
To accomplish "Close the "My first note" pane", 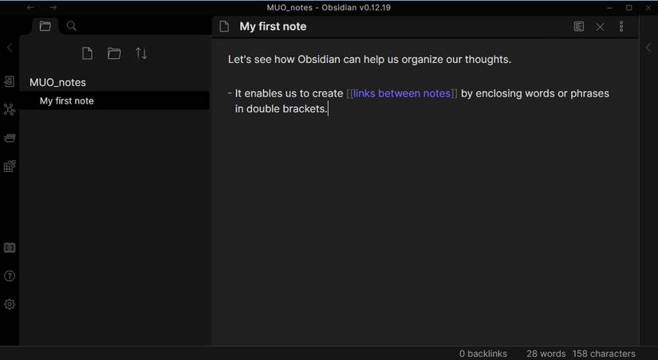I will point(600,27).
